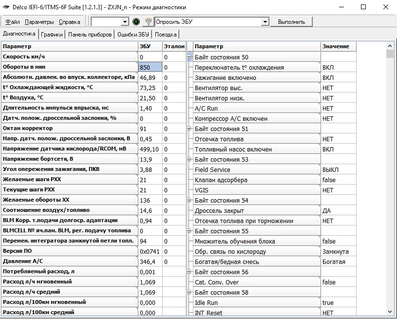
Task: Switch to the Панель приборов tab
Action: [x=90, y=35]
